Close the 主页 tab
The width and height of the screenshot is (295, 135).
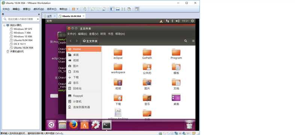click(x=55, y=16)
